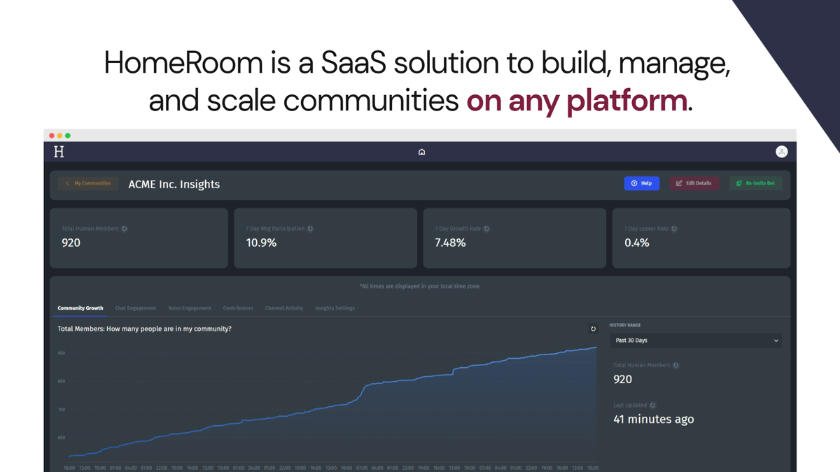Switch to the Chat Engagement tab
Image resolution: width=840 pixels, height=472 pixels.
click(135, 308)
